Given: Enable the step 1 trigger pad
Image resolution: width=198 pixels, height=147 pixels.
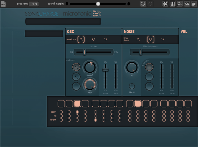Looking at the screenshot, I should click(x=61, y=104).
